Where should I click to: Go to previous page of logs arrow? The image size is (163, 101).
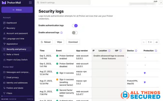coord(144,42)
